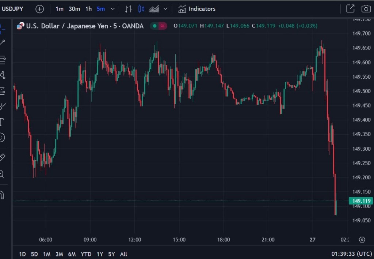This screenshot has height=259, width=374.
Task: Open the emoji icons tool
Action: 2,138
